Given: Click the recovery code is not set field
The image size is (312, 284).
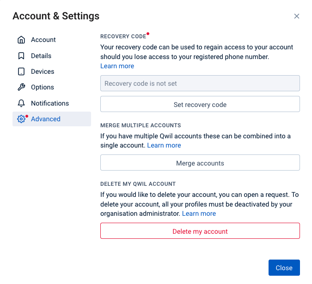Looking at the screenshot, I should (200, 83).
